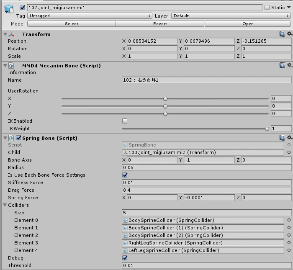
Task: Click the Radius field showing 0.05
Action: tap(207, 167)
